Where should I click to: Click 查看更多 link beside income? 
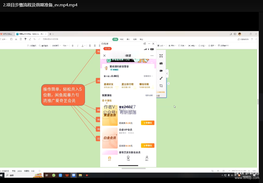tap(148, 76)
